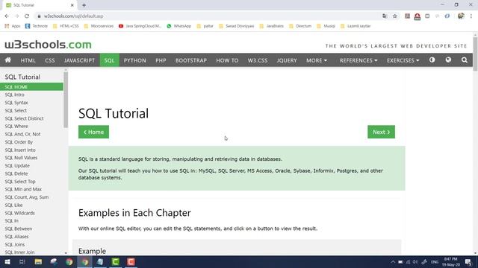This screenshot has width=478, height=268.
Task: Open the green Camtasia taskbar icon
Action: (116, 261)
